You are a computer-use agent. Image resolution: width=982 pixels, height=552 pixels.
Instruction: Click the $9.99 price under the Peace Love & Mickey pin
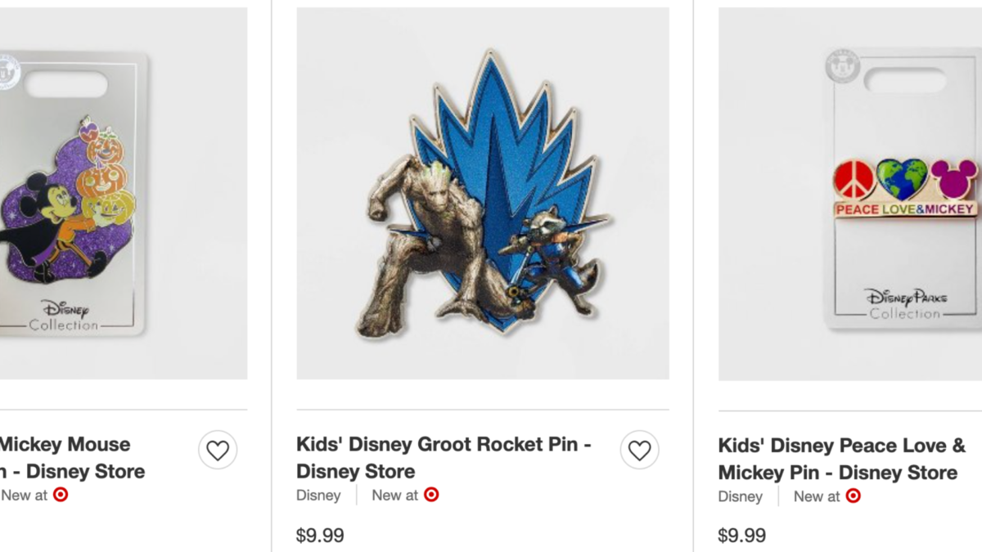741,536
